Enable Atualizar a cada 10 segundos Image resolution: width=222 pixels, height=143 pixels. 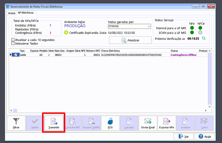13,40
